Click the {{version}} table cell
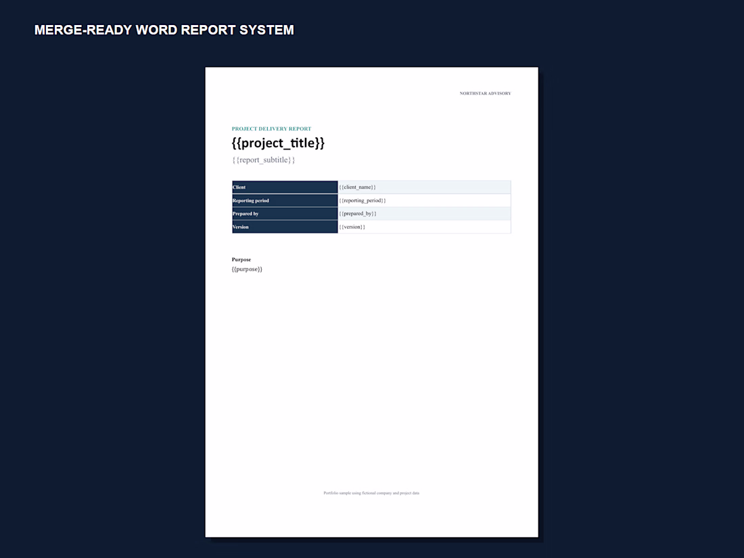The image size is (744, 558). (424, 227)
